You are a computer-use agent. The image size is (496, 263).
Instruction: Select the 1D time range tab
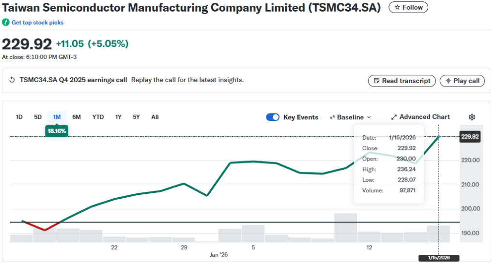[19, 117]
